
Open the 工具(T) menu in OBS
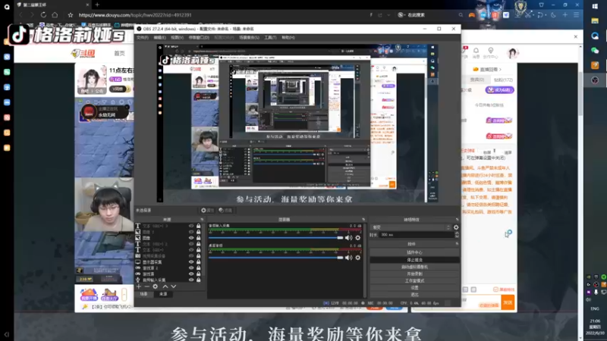click(x=270, y=37)
